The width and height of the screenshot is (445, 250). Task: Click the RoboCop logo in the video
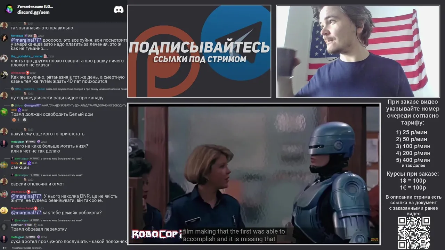pos(156,234)
